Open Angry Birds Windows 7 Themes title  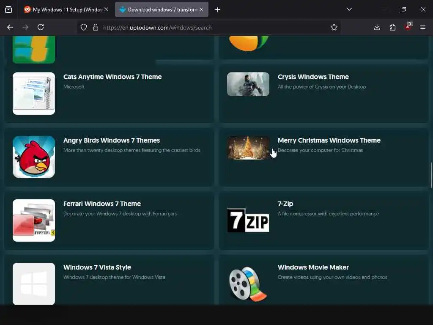pos(112,140)
